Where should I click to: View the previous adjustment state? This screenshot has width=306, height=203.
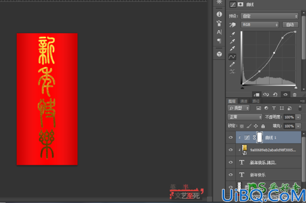pos(266,95)
